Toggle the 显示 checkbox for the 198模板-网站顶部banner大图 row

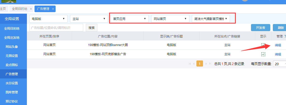click(263, 45)
